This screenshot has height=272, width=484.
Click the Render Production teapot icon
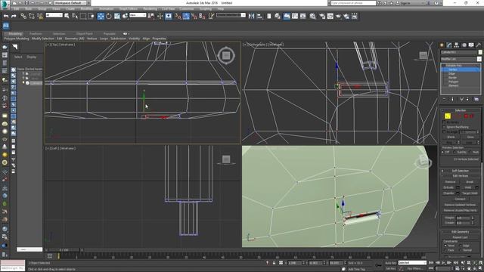338,16
